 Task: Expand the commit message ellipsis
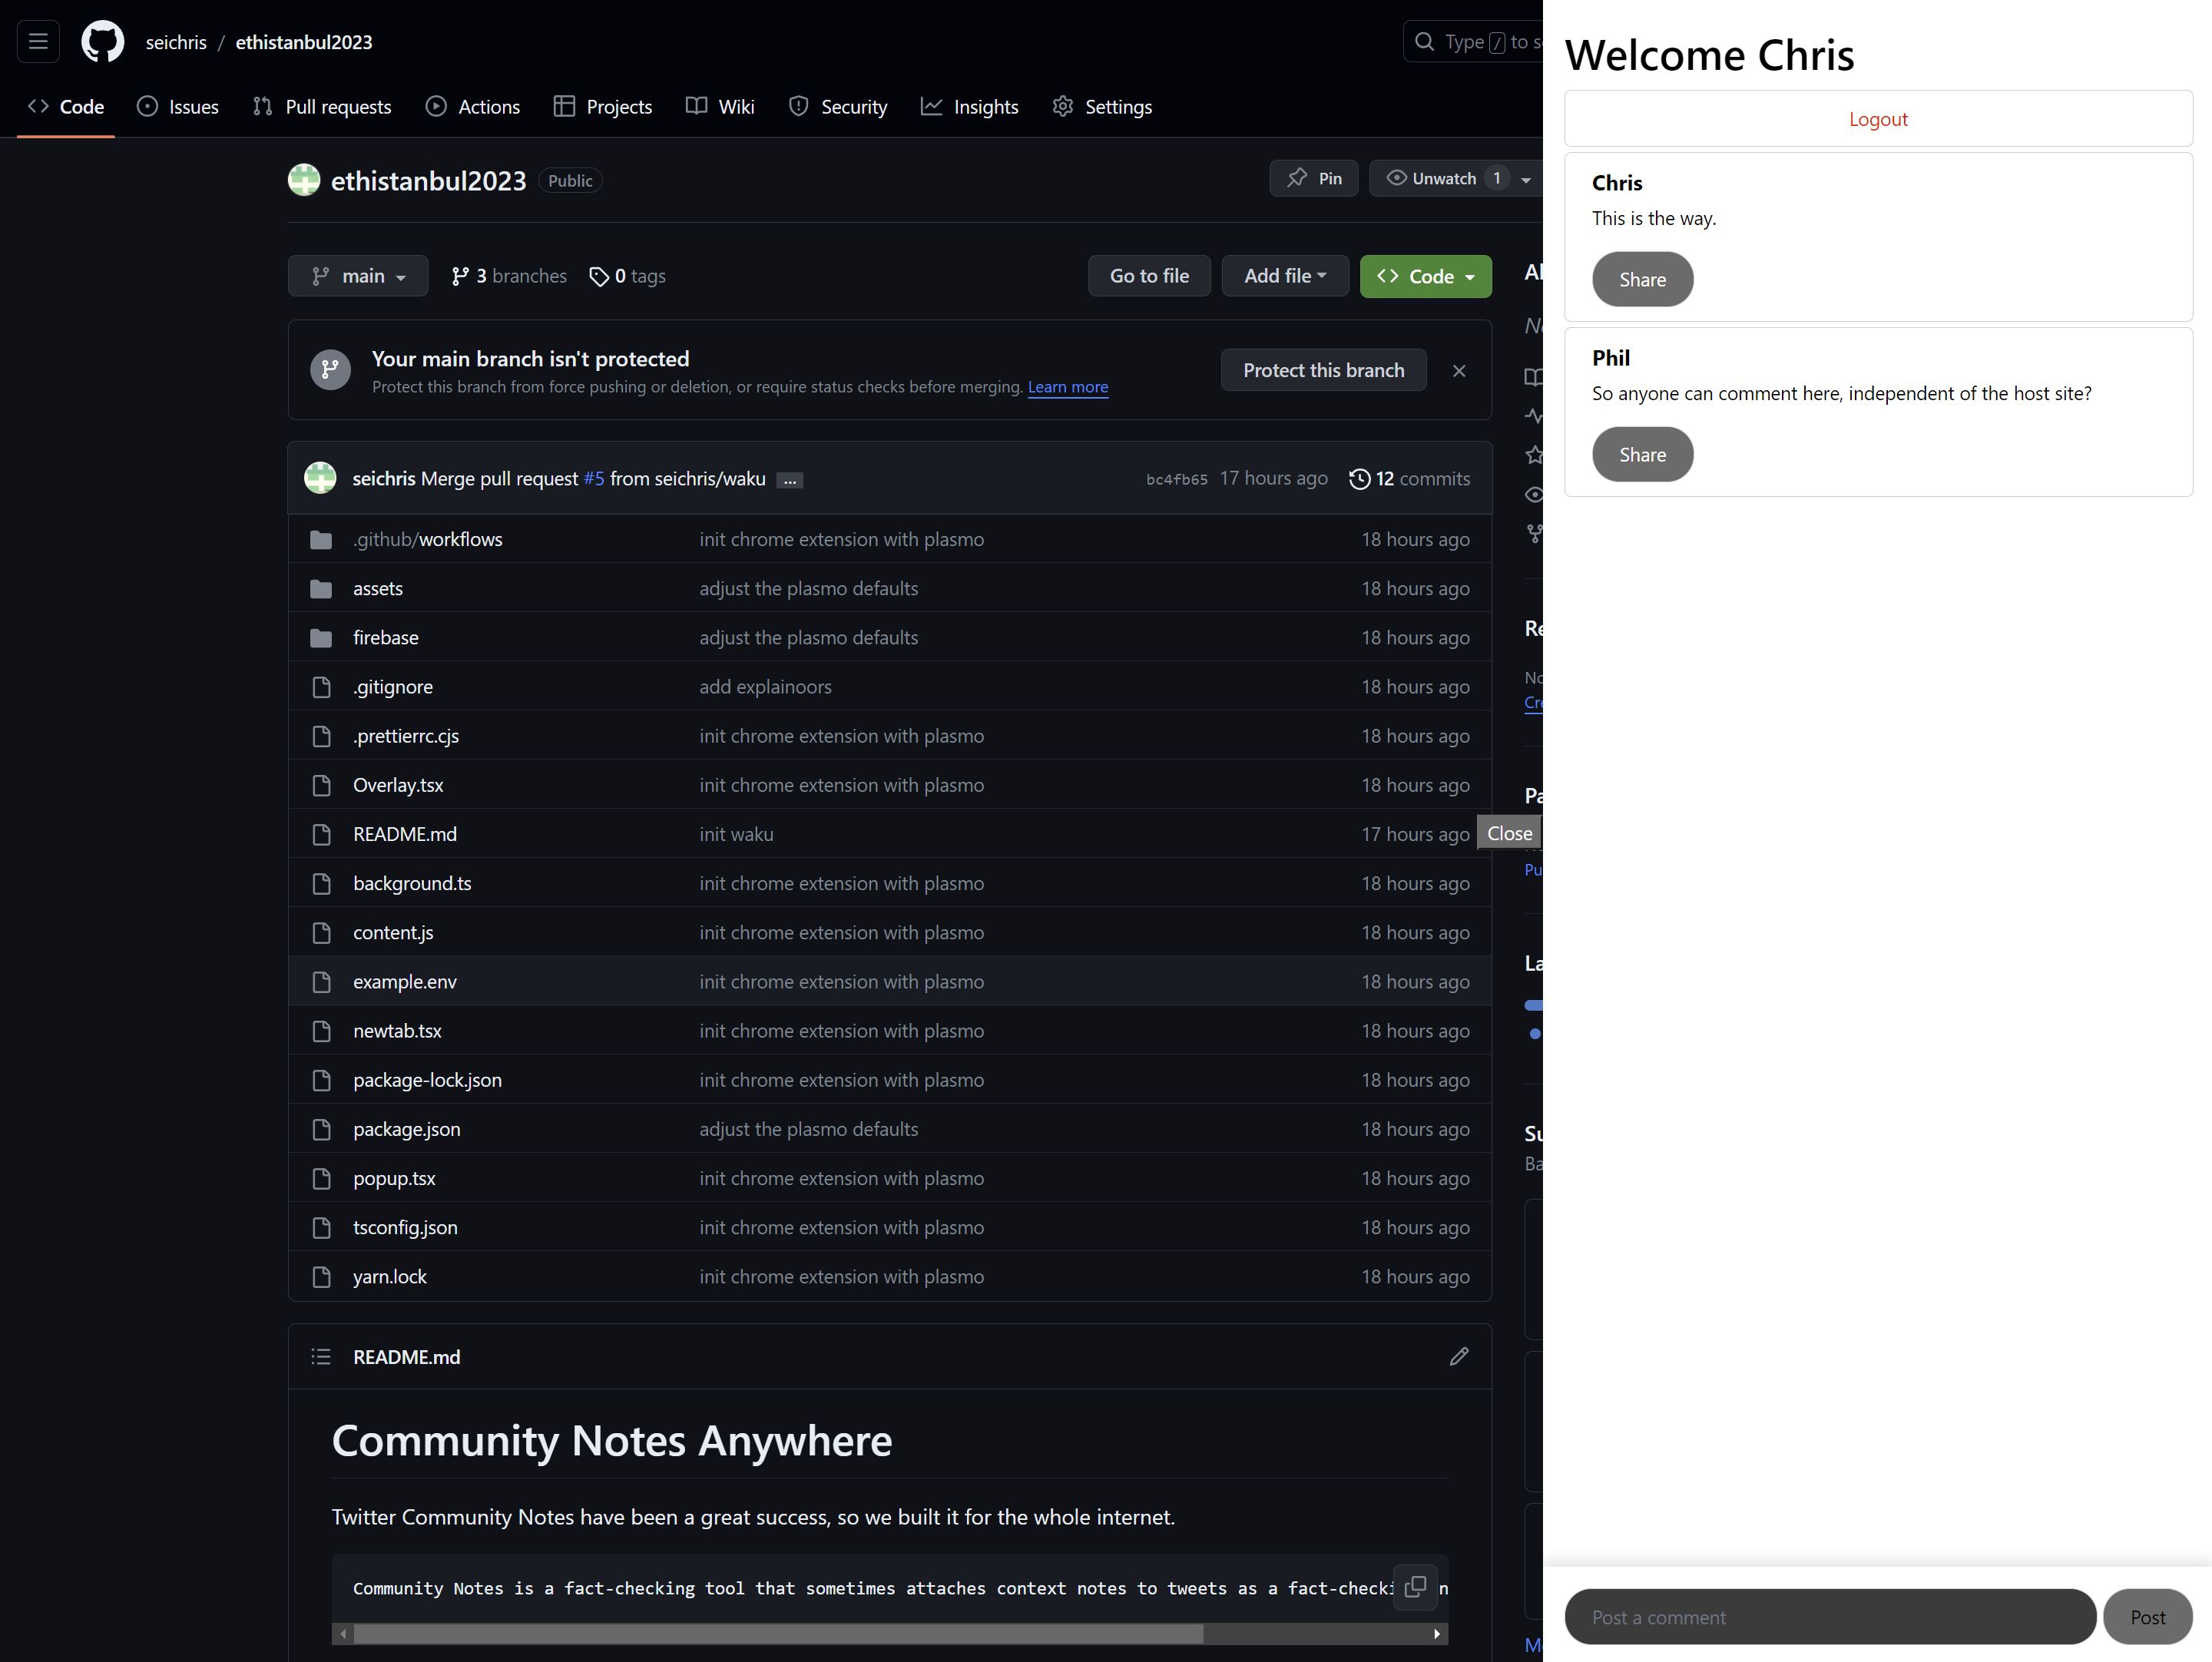pyautogui.click(x=790, y=480)
